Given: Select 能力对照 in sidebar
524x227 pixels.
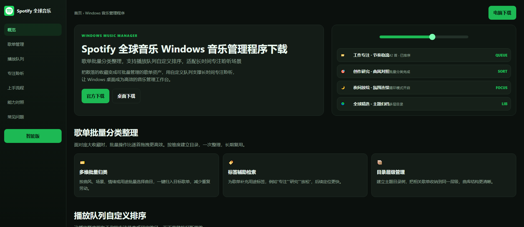Looking at the screenshot, I should pos(33,102).
